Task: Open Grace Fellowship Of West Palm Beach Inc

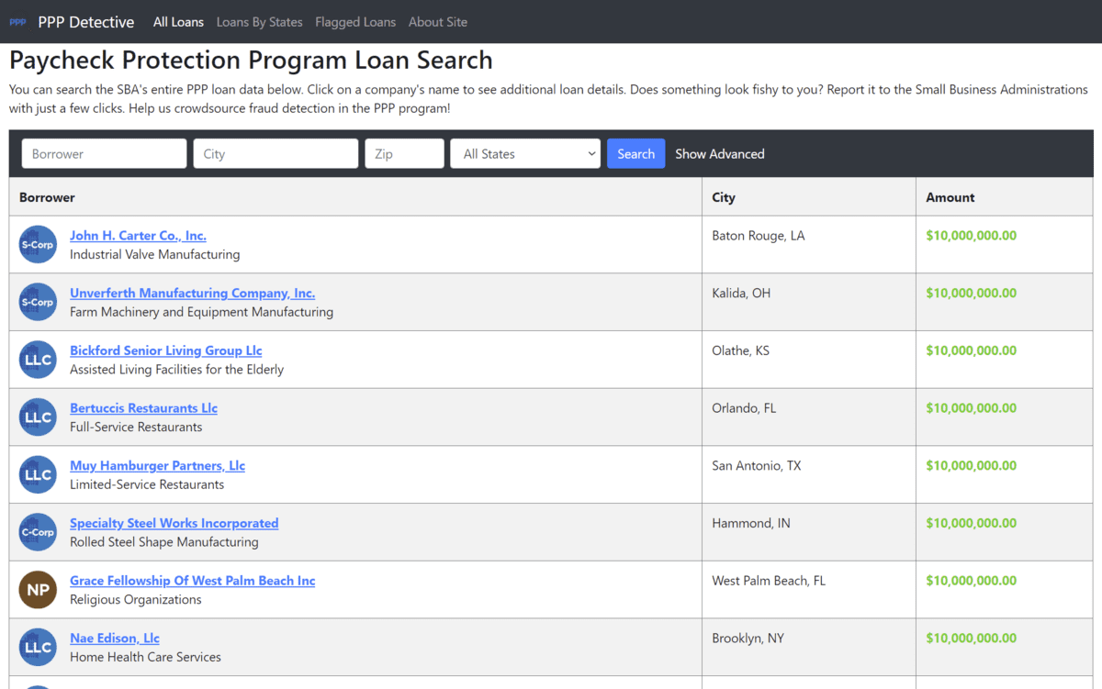Action: coord(192,581)
